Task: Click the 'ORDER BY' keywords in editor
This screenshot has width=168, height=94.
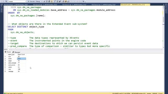Action: click(x=14, y=13)
